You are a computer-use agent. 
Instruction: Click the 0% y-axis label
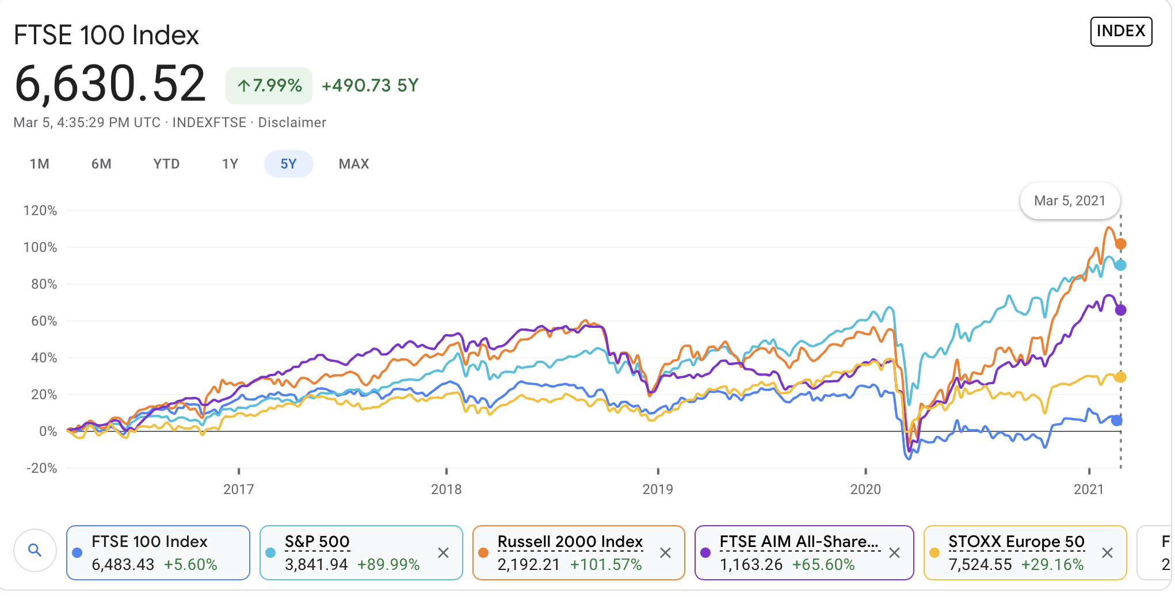[48, 431]
